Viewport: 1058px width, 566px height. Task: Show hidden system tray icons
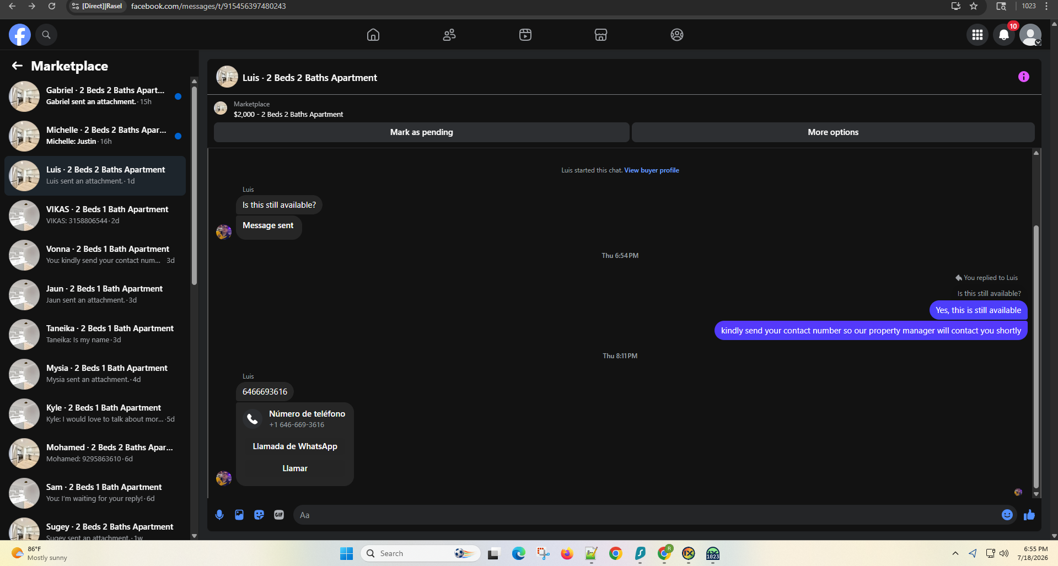coord(955,553)
